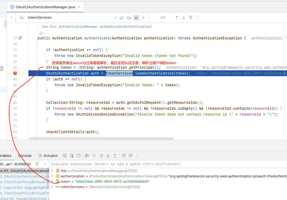Expand the token variable node
Viewport: 287px width, 200px height.
(x=52, y=181)
